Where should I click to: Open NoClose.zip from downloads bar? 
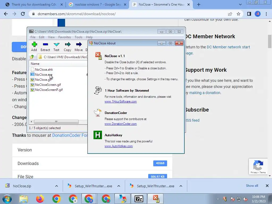click(x=22, y=186)
